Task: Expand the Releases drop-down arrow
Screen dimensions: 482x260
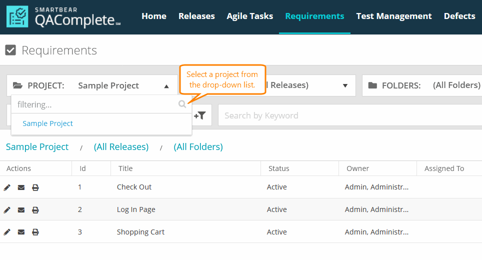Action: 345,85
